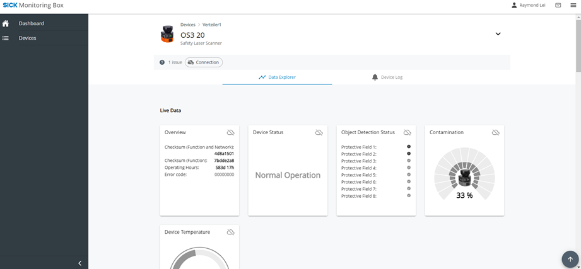Click the checksum value 4d8a1501
Screen dimensions: 581x269
click(224, 154)
